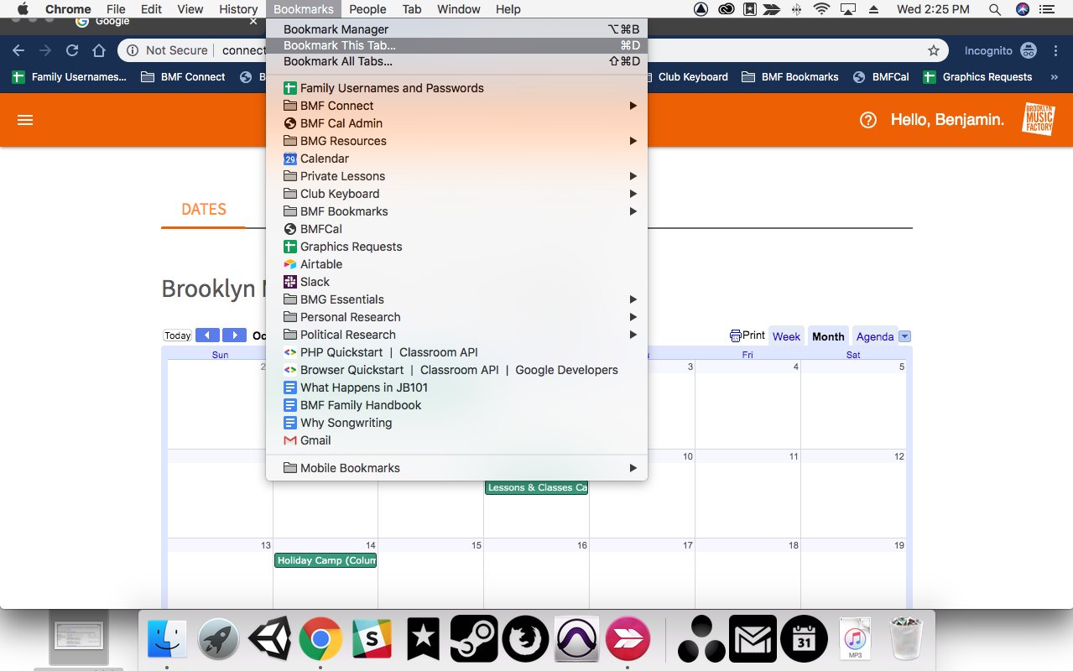Click the Apple menu icon
Viewport: 1073px width, 671px height.
[x=23, y=9]
